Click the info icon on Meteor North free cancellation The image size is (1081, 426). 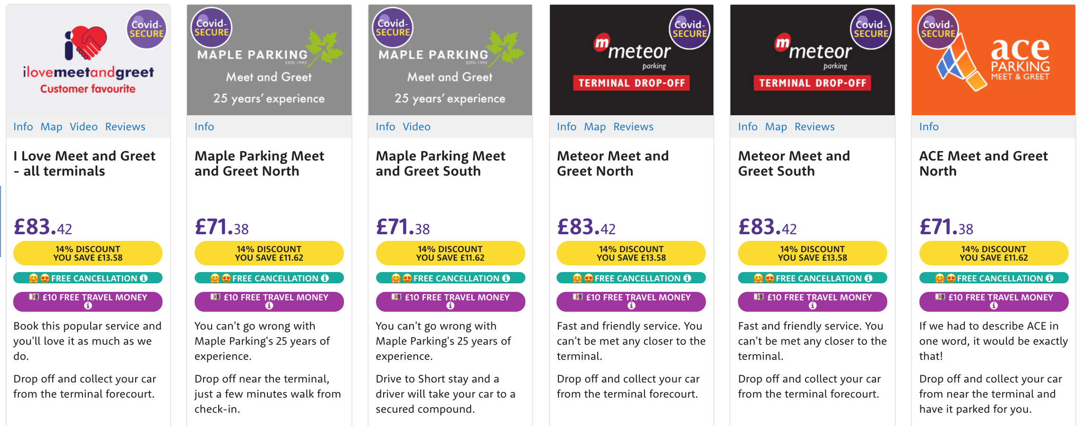(687, 278)
